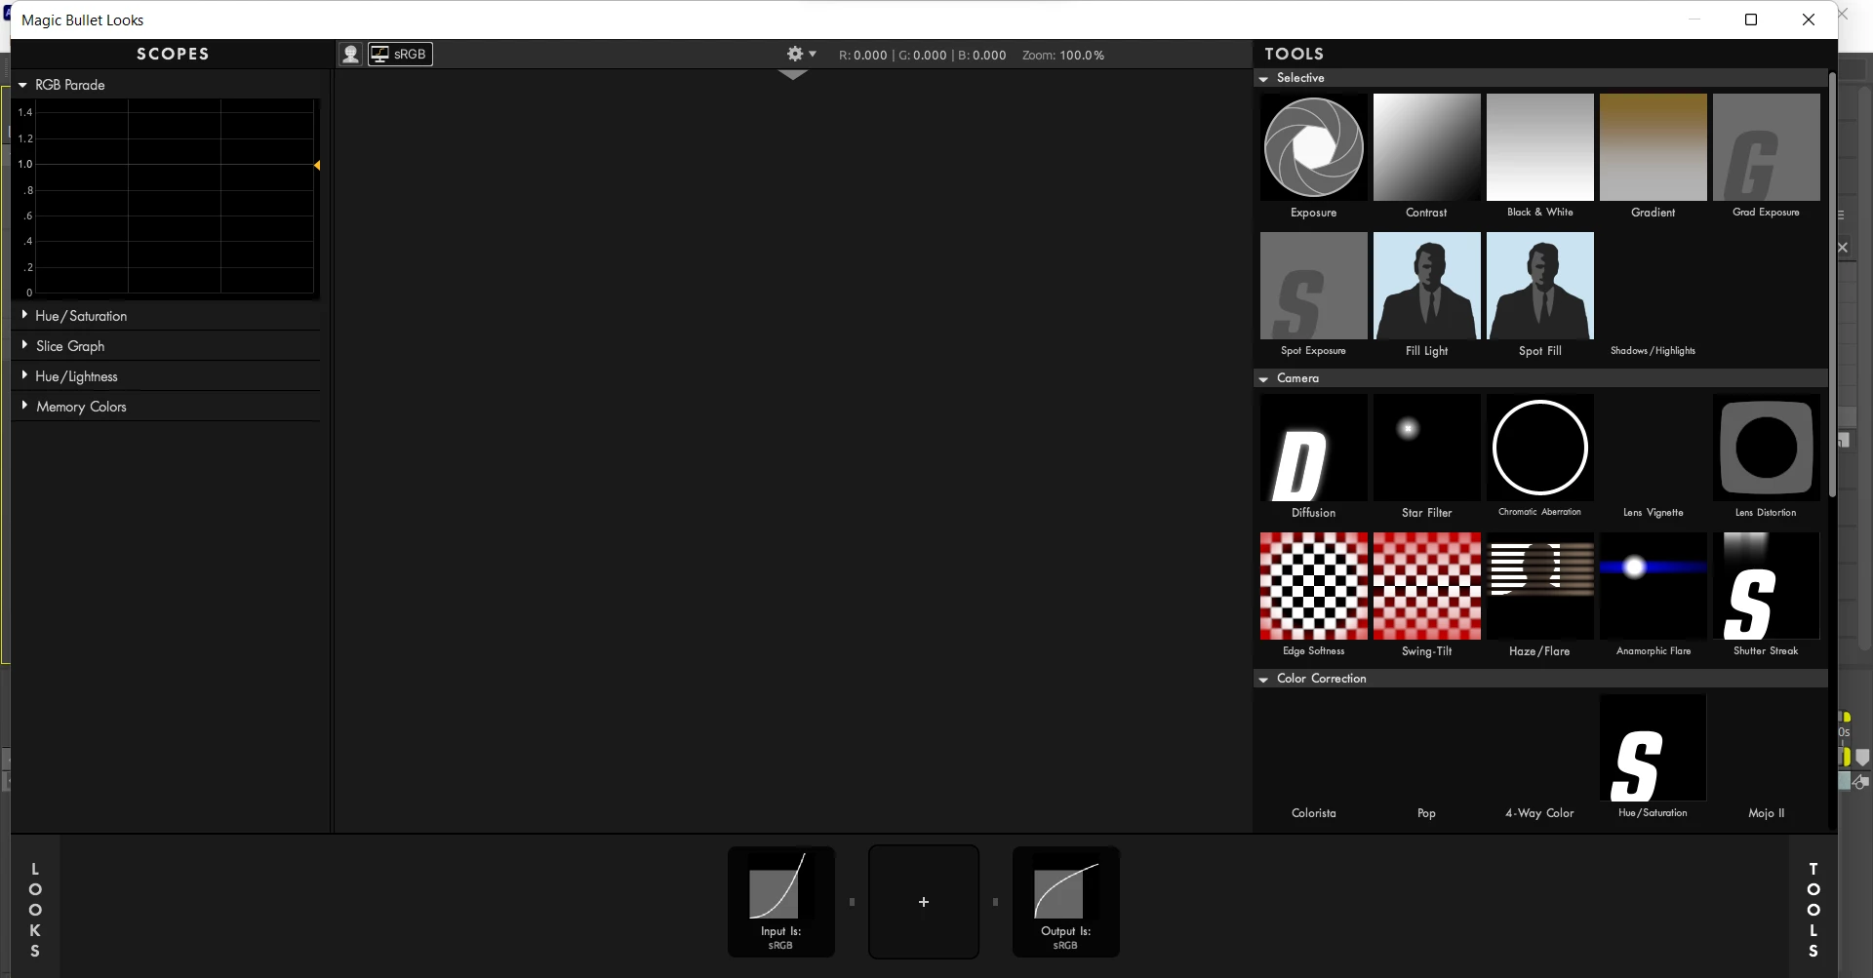
Task: Collapse the Color Correction section
Action: click(1264, 679)
